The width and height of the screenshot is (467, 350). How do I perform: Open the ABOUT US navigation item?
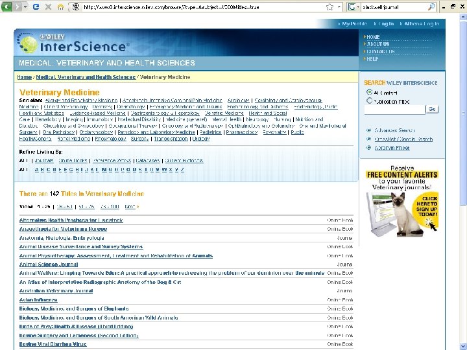point(378,44)
